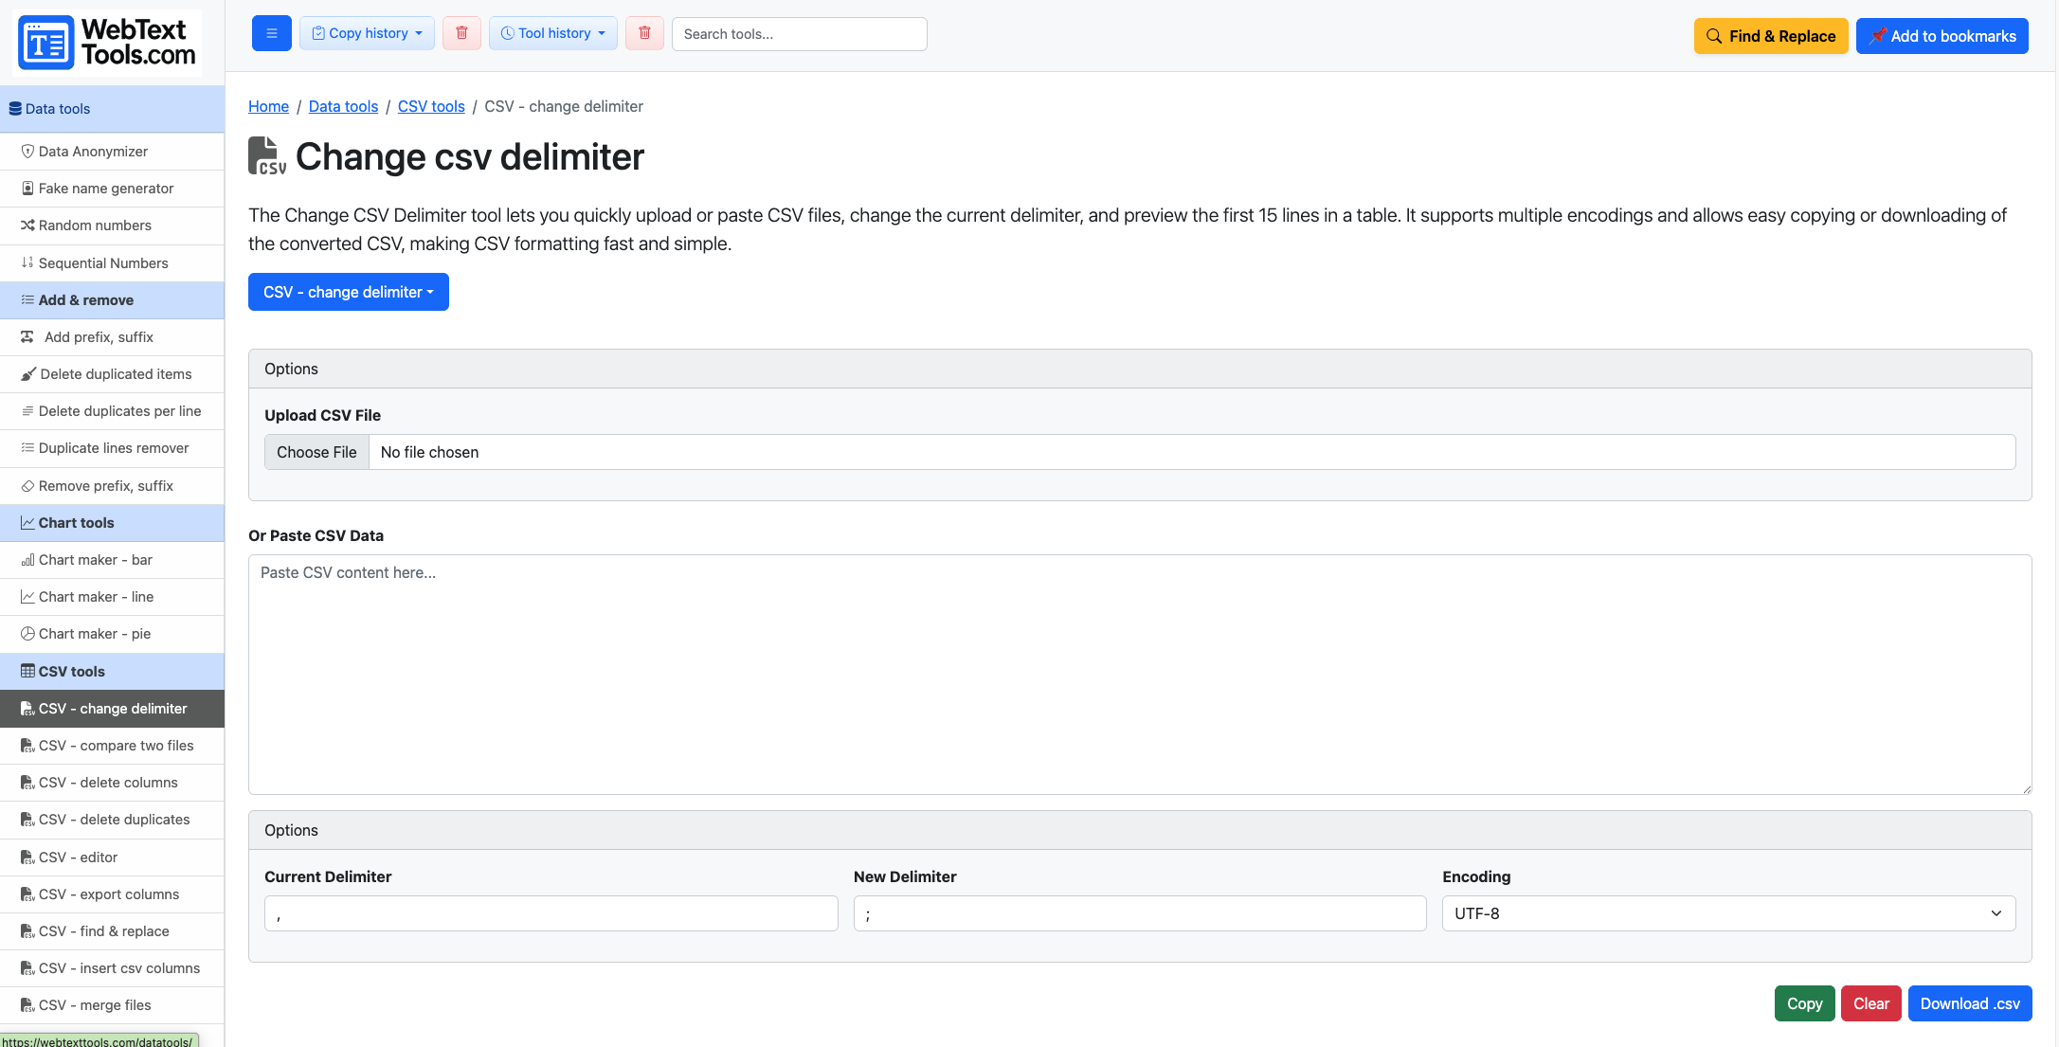Open the CSV - delete columns tool
This screenshot has height=1047, width=2059.
point(112,783)
